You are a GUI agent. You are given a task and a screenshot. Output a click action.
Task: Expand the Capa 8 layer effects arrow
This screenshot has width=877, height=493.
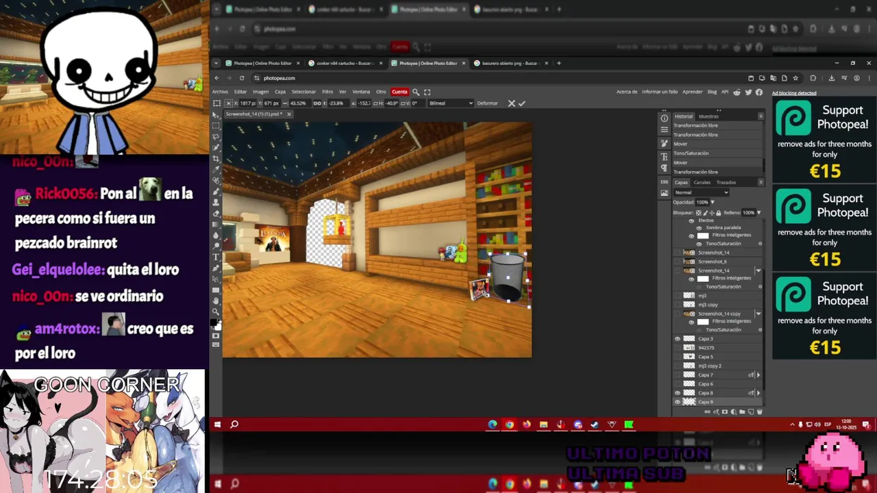[758, 393]
